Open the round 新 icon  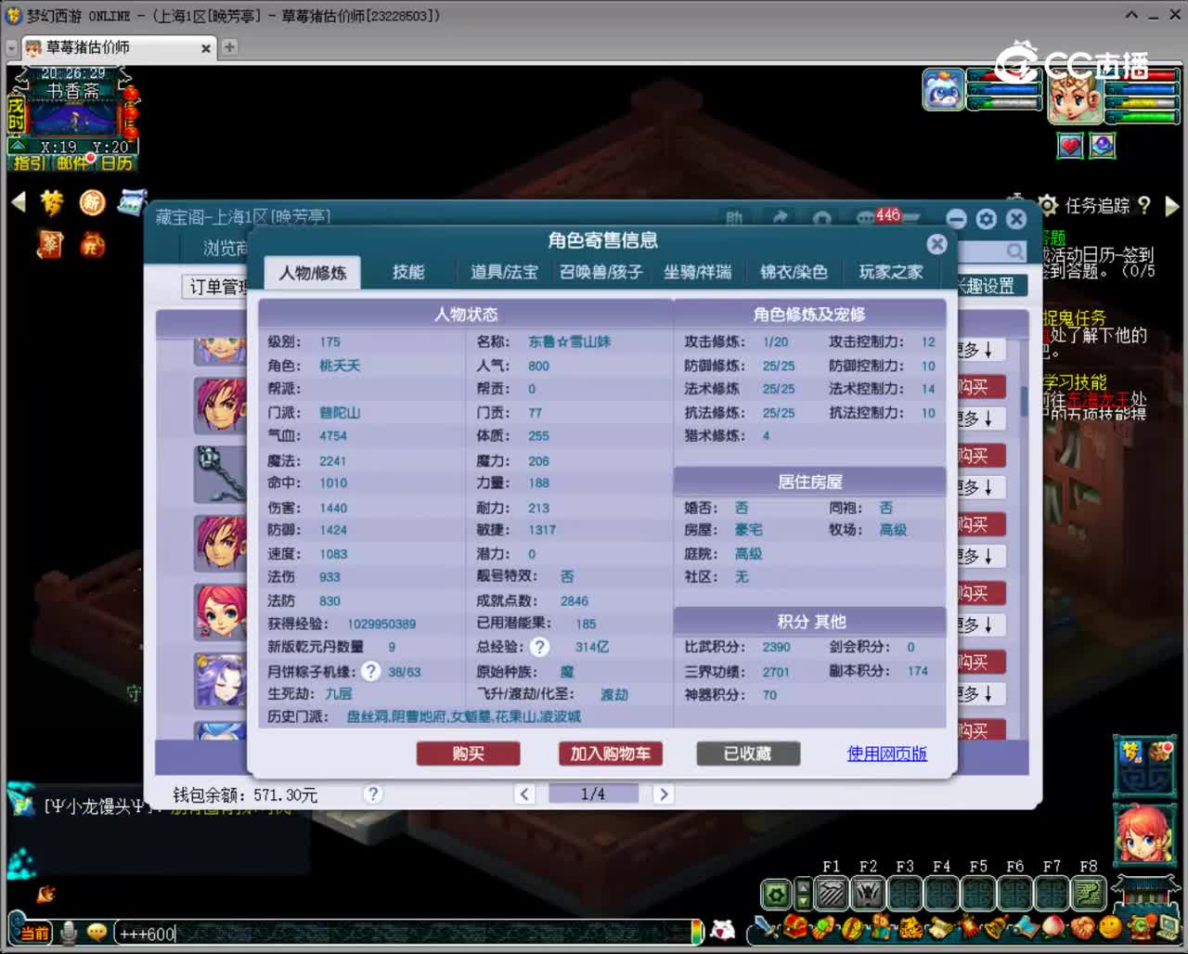(92, 202)
